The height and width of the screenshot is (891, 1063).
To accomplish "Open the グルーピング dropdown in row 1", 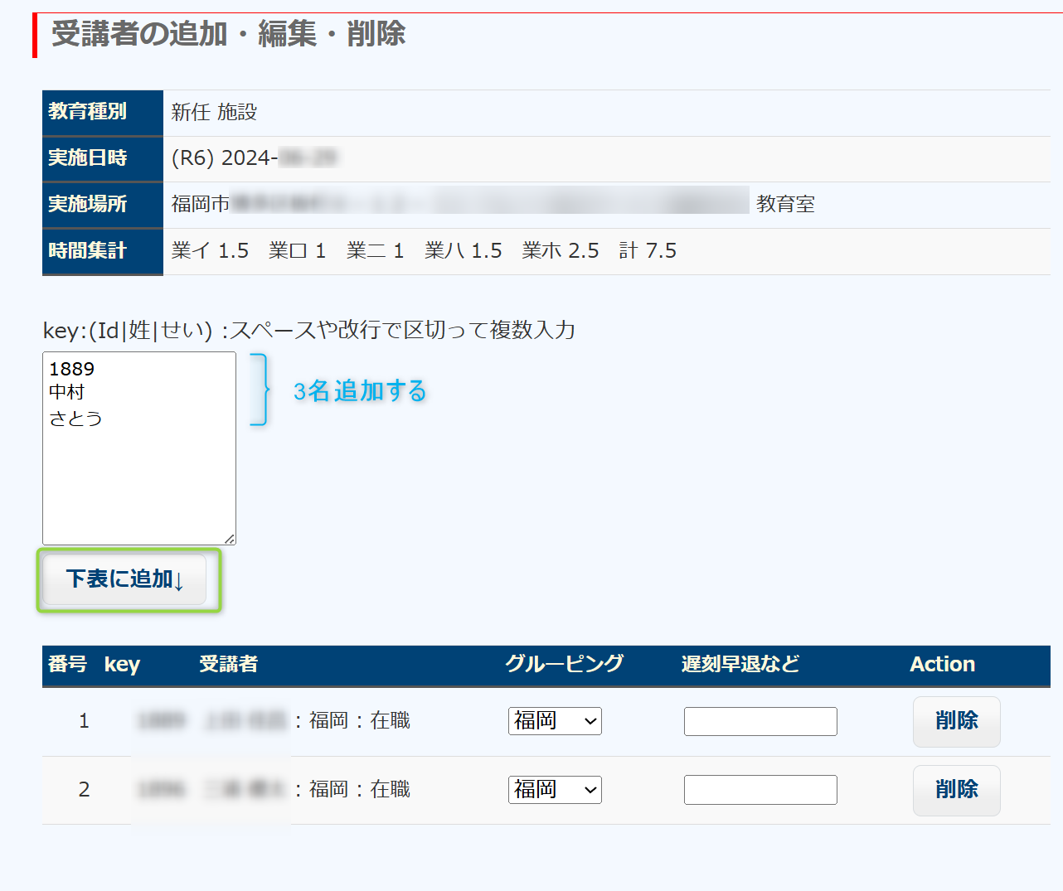I will coord(555,721).
